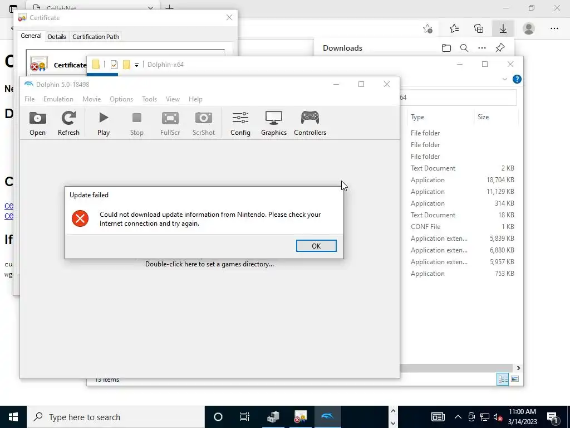Open the File menu in Dolphin
Viewport: 570px width, 428px height.
(x=30, y=99)
